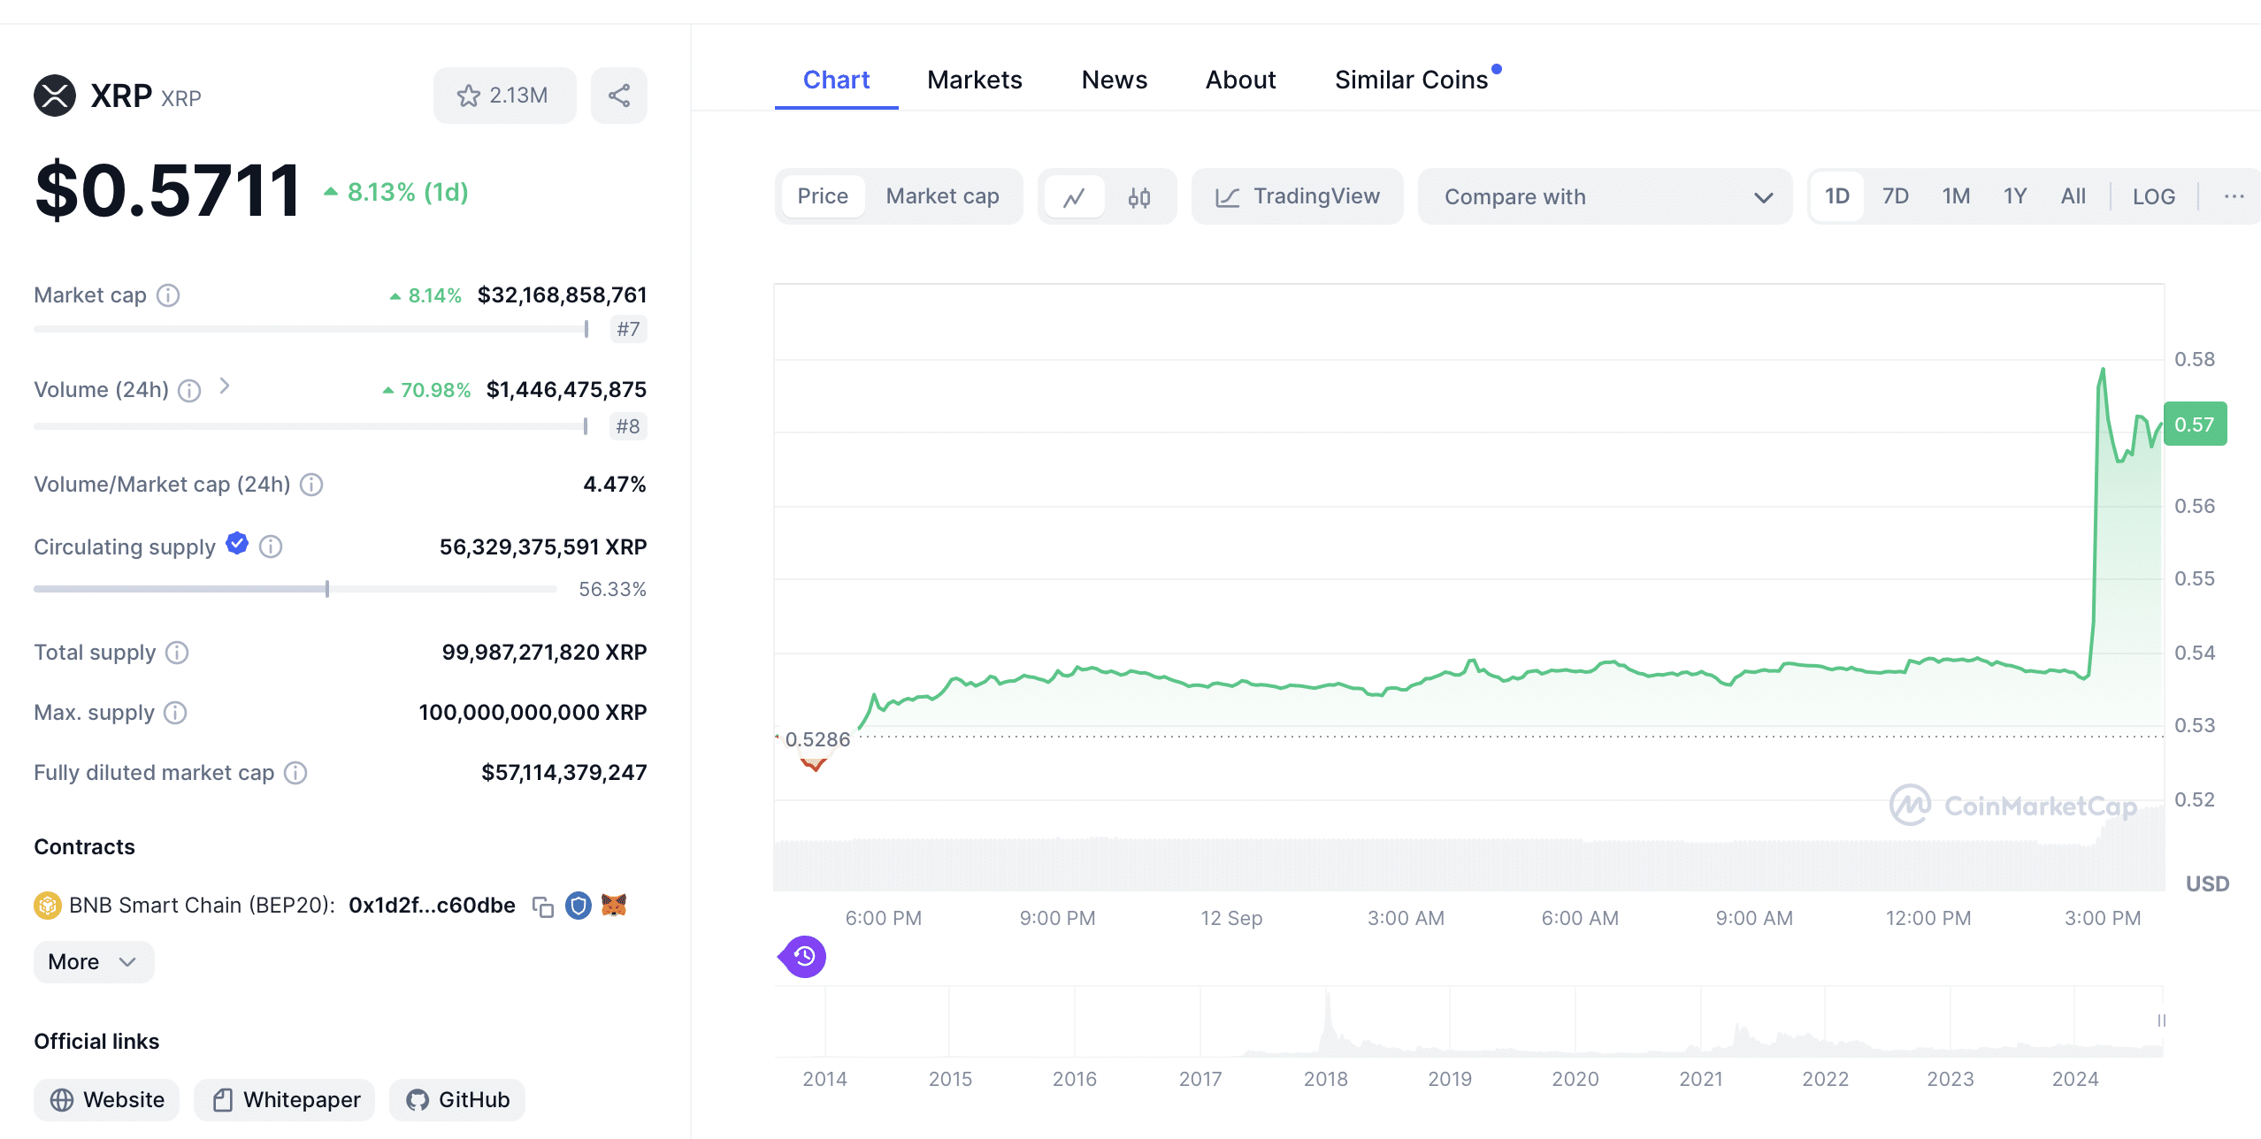Viewport: 2261px width, 1139px height.
Task: Open the Compare with dropdown
Action: tap(1606, 196)
